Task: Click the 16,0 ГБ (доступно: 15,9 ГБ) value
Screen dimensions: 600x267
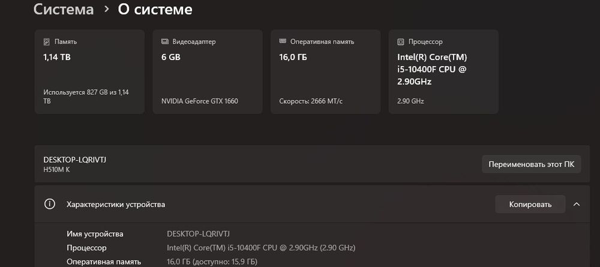Action: tap(212, 262)
